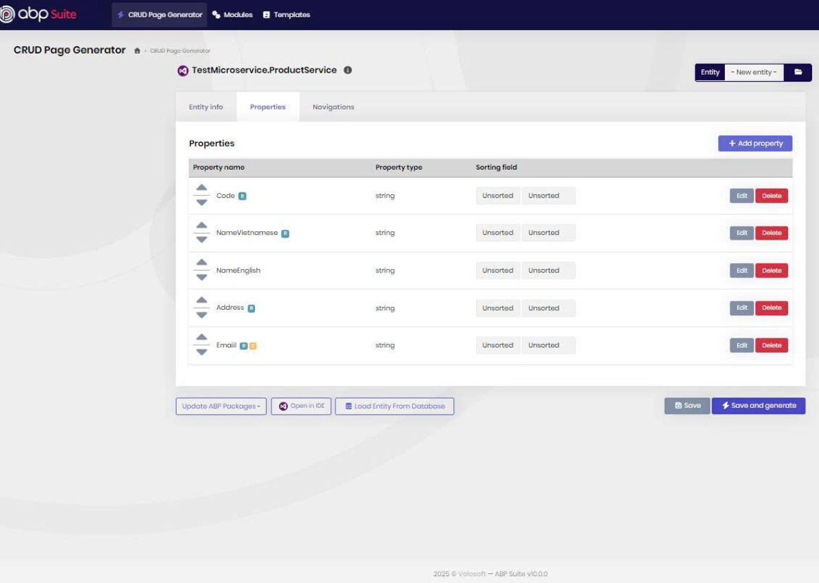The height and width of the screenshot is (583, 819).
Task: Expand Update ABP Packages dropdown
Action: pyautogui.click(x=221, y=407)
